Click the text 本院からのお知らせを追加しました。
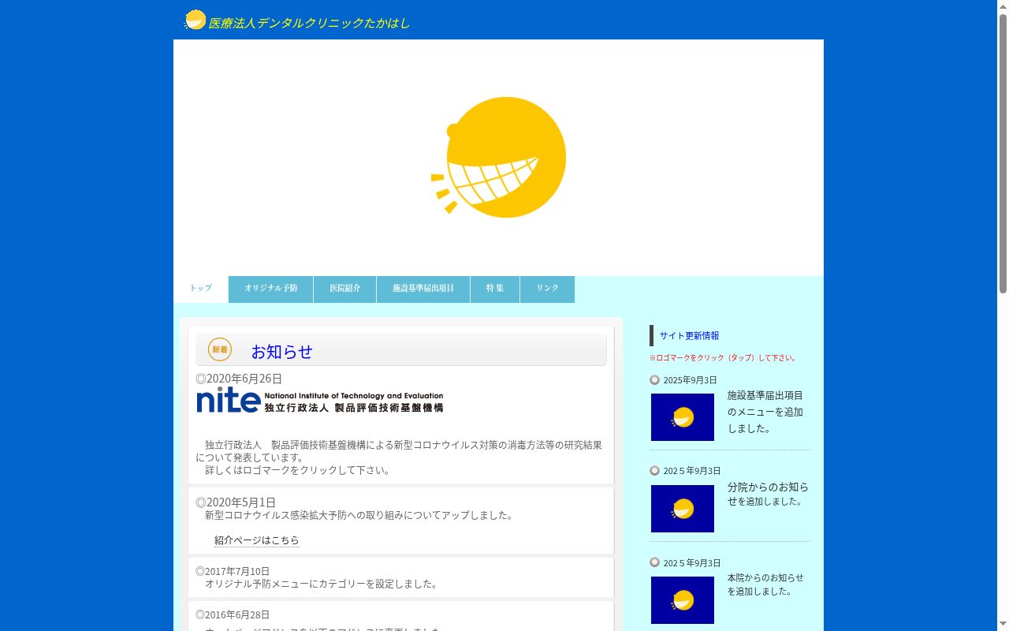The width and height of the screenshot is (1009, 631). click(x=765, y=584)
